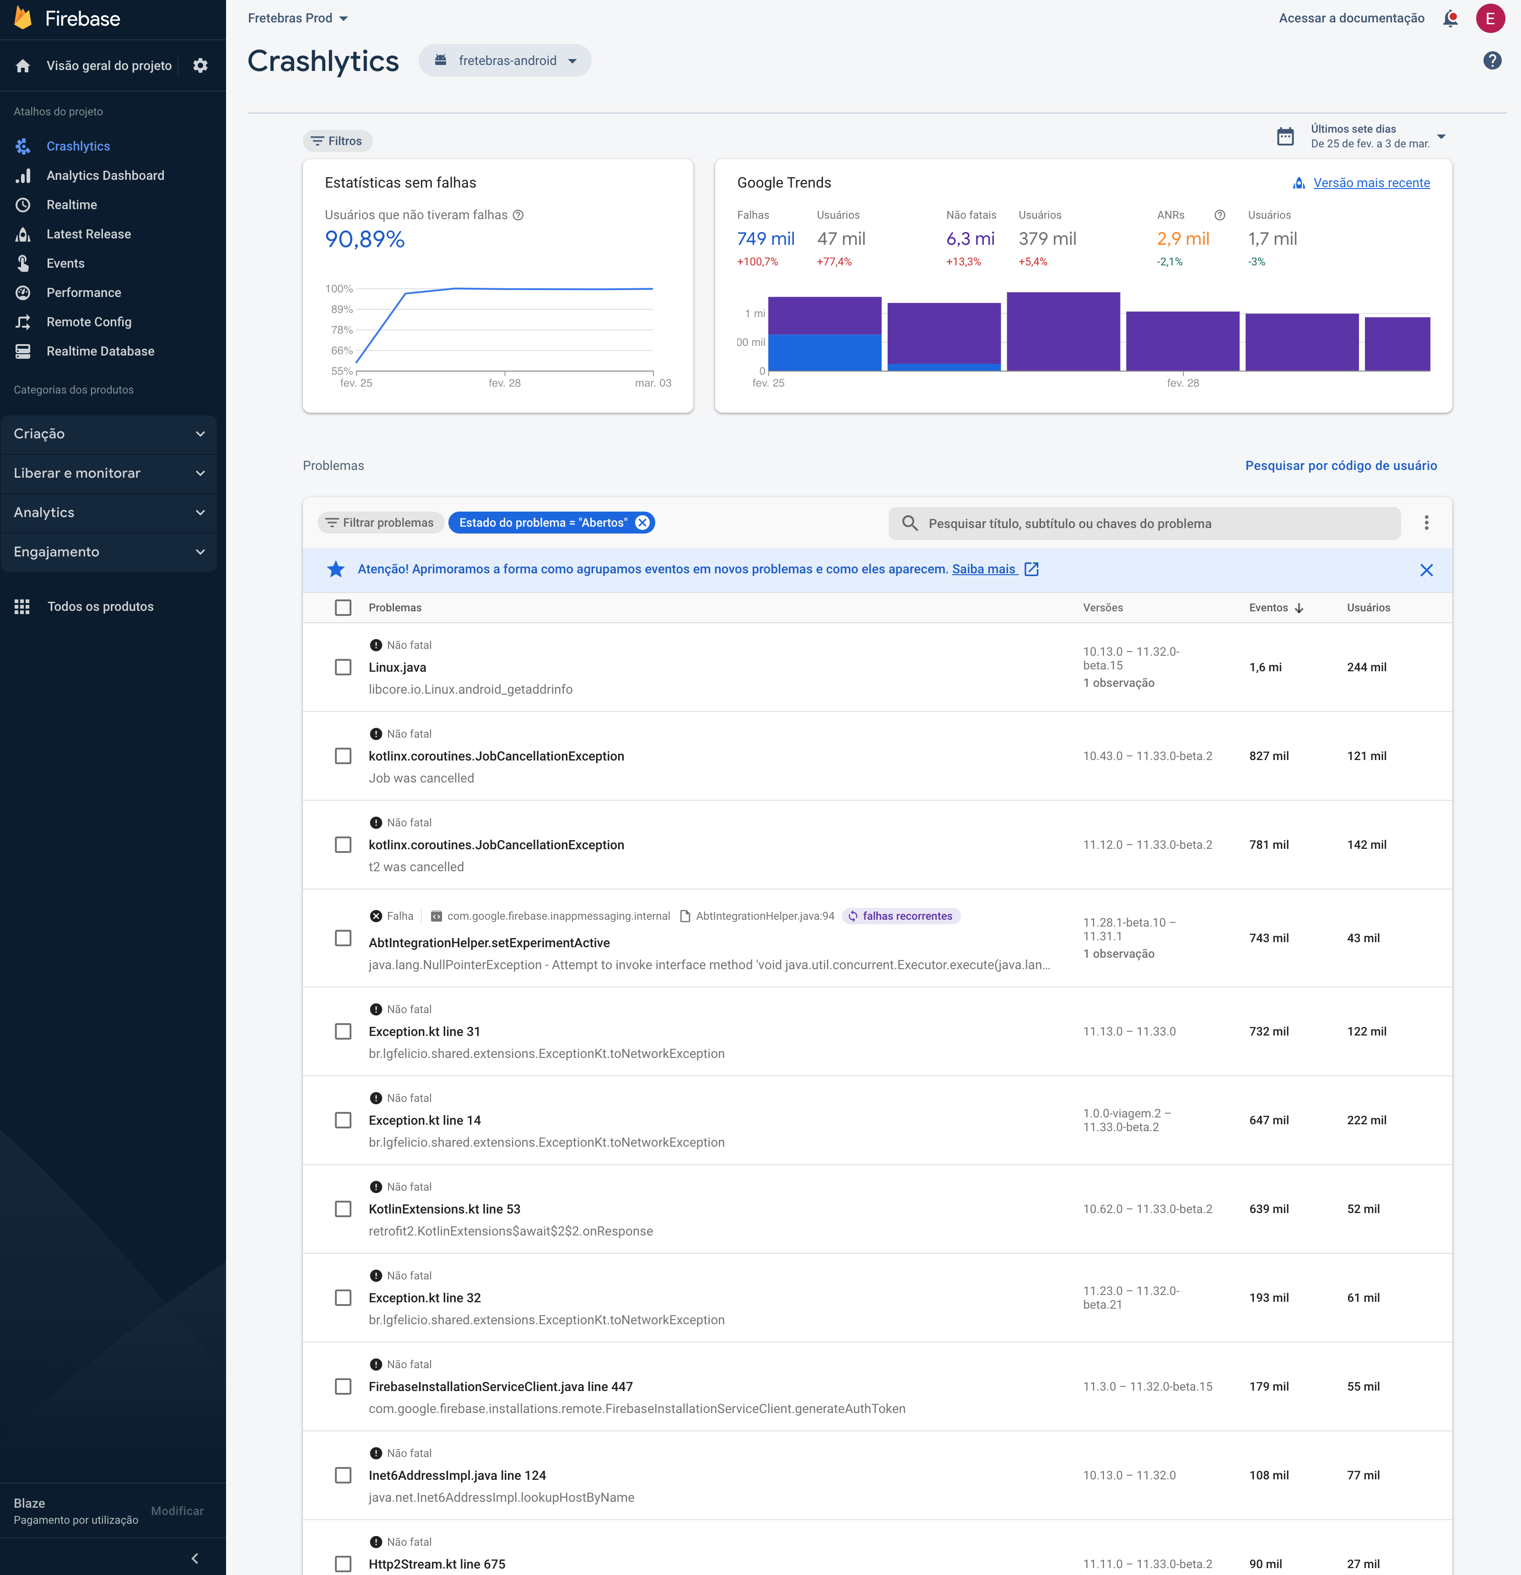Click Pesquisar por código de usuário
1521x1575 pixels.
coord(1341,466)
